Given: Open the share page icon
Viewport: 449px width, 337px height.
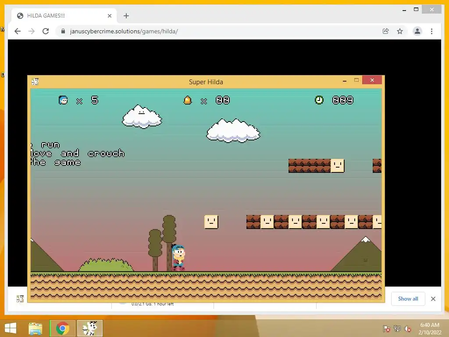Looking at the screenshot, I should [386, 31].
